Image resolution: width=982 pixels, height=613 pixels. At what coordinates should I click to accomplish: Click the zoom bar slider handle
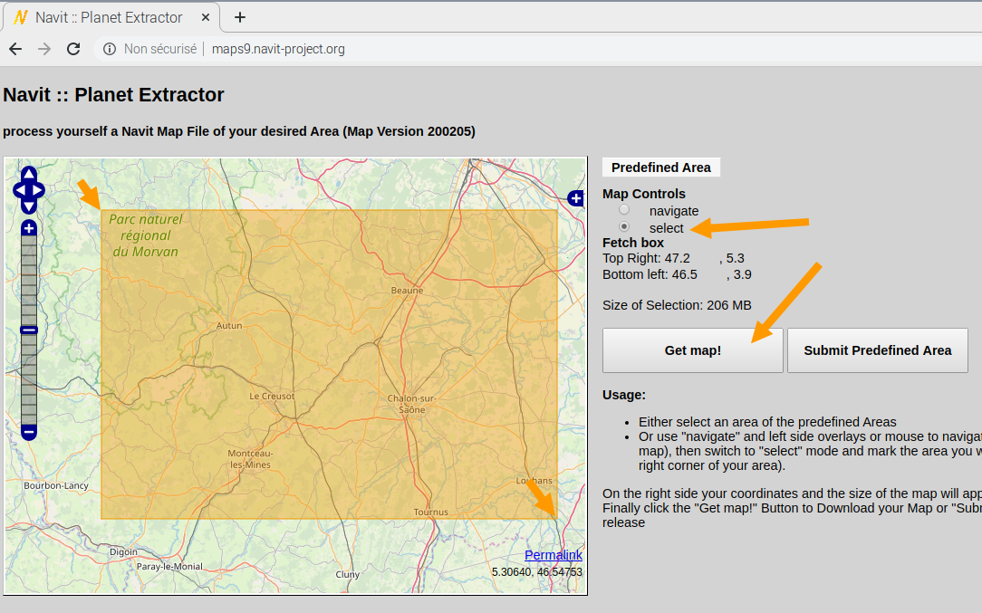point(29,330)
